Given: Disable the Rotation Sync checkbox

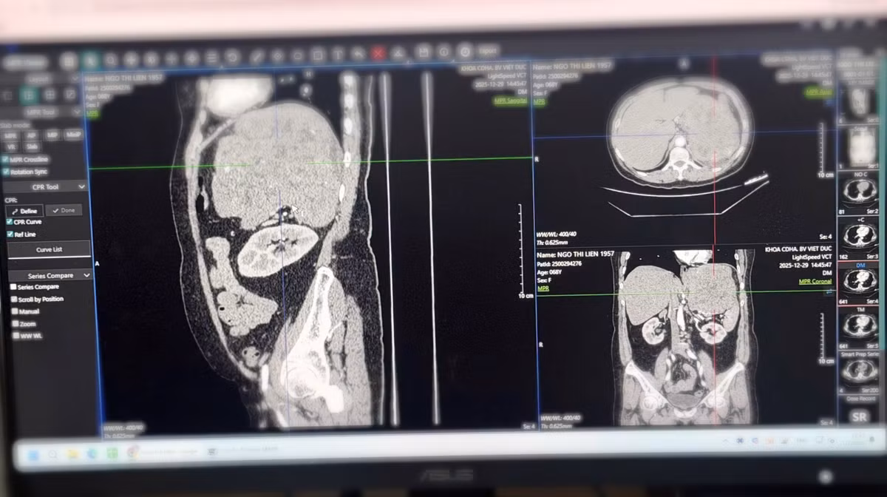Looking at the screenshot, I should (6, 172).
